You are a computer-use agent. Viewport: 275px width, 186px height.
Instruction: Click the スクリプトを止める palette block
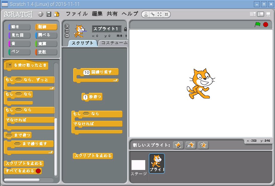pyautogui.click(x=24, y=163)
